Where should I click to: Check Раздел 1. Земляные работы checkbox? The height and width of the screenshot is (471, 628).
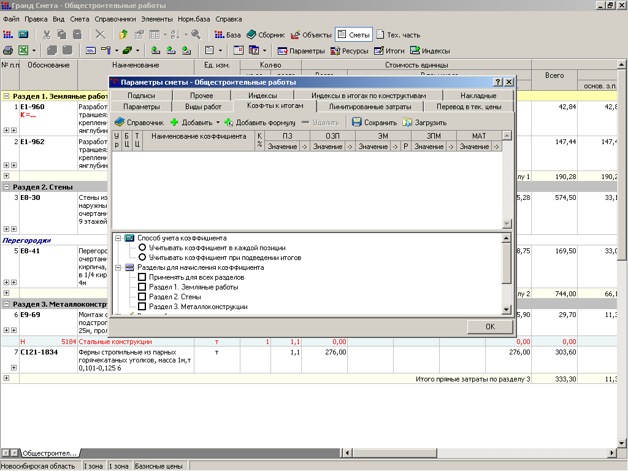tap(142, 287)
